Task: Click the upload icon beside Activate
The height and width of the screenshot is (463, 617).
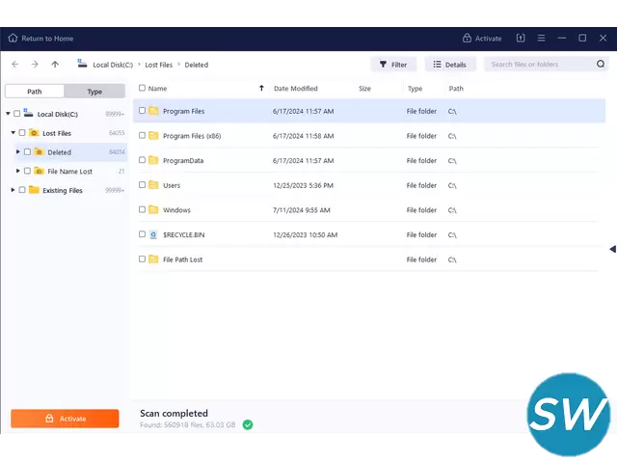Action: click(521, 39)
